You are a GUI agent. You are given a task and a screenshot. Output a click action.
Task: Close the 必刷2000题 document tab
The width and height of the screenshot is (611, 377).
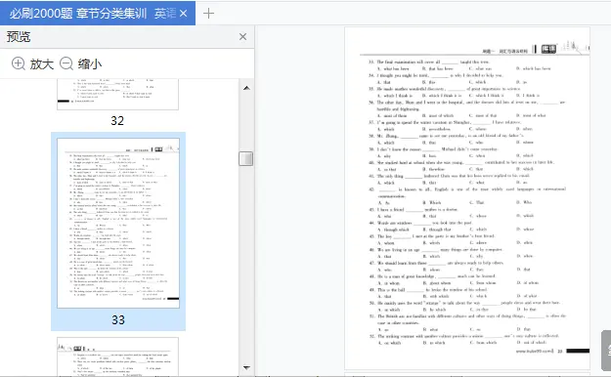tap(184, 14)
